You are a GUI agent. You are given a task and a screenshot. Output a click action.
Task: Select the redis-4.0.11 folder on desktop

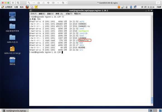[13, 39]
